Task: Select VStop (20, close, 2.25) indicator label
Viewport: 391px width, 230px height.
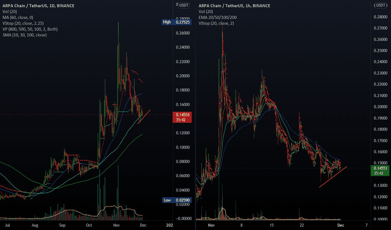Action: coord(23,23)
